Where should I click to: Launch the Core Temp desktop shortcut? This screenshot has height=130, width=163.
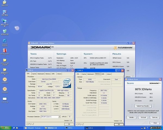pos(5,100)
